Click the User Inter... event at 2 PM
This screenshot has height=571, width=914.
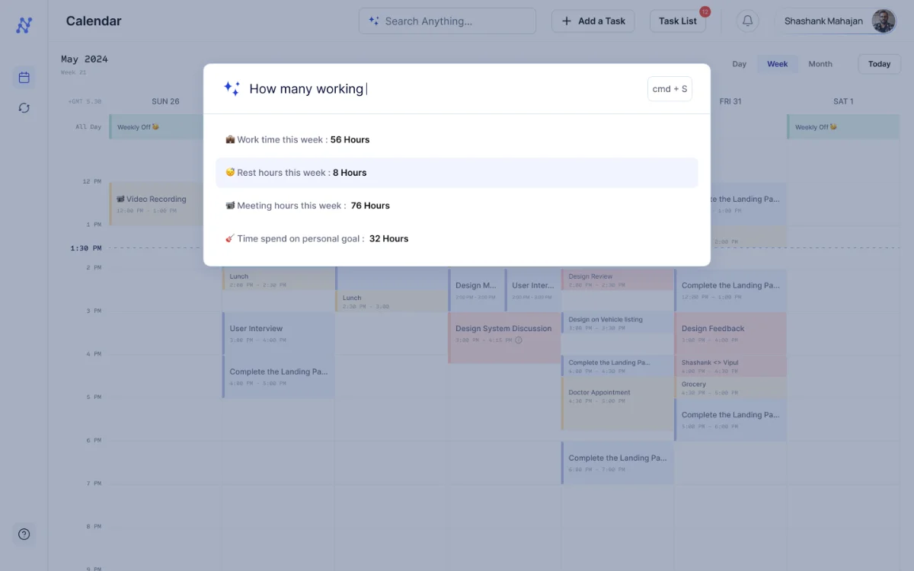click(532, 290)
